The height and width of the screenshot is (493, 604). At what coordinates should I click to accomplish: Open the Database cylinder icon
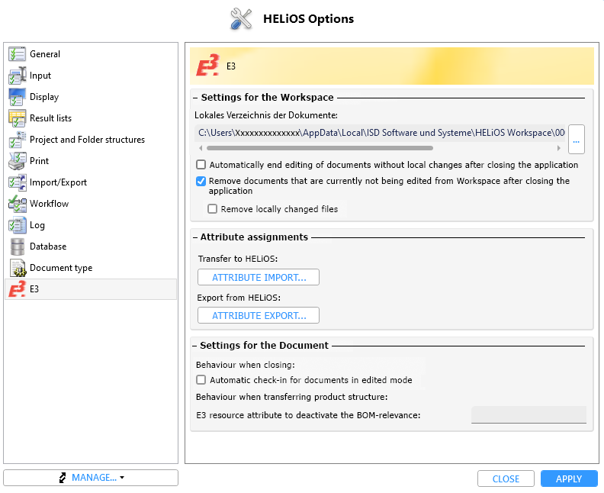tap(17, 246)
